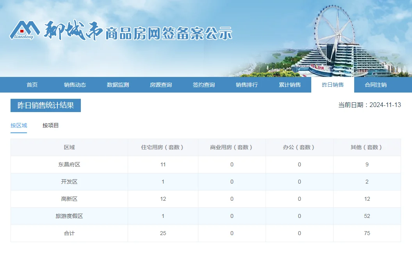Screen dimensions: 412x255
Task: Open the 合同注销 navigation item
Action: 376,85
